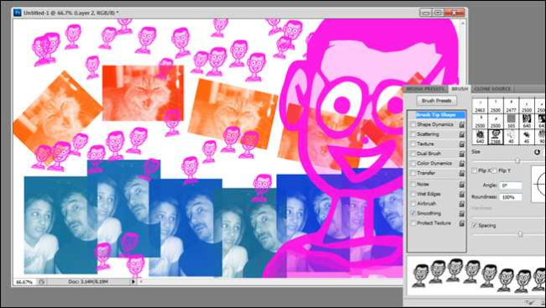
Task: Toggle the lock icon beside Transfer
Action: [x=462, y=174]
